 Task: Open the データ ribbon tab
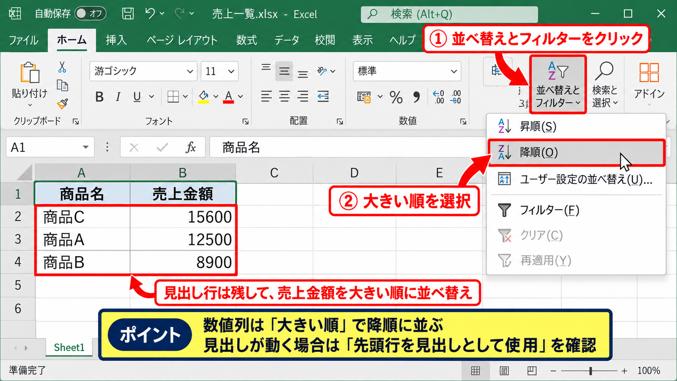(287, 40)
